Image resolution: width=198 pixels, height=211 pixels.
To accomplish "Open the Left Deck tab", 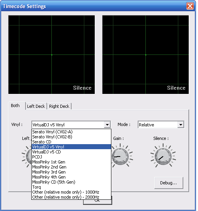I will coord(36,106).
